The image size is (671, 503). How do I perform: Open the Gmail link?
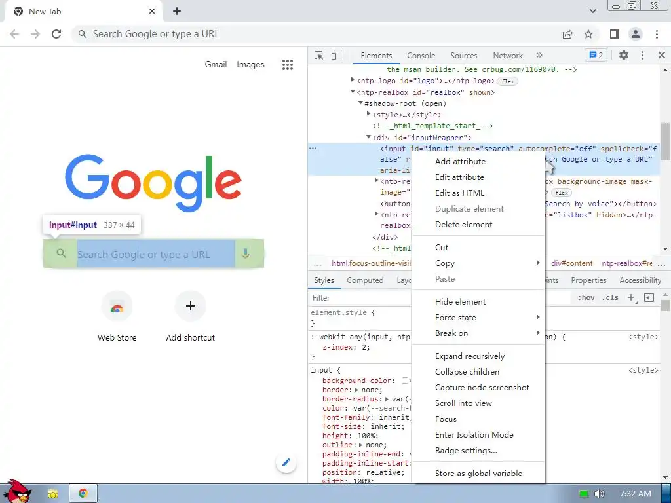pyautogui.click(x=216, y=65)
